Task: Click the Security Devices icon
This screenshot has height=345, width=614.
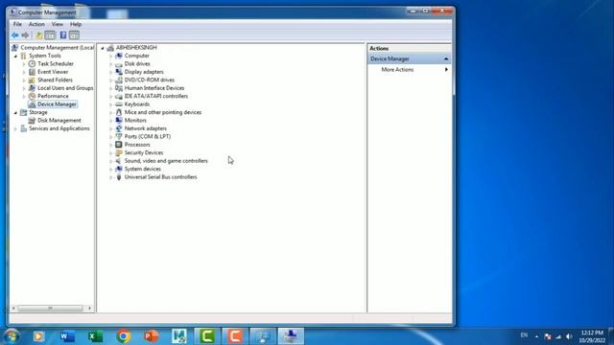Action: 119,152
